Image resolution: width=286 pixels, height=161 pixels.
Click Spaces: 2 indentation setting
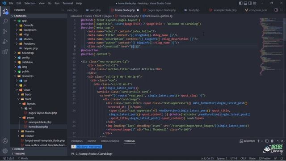click(x=222, y=158)
